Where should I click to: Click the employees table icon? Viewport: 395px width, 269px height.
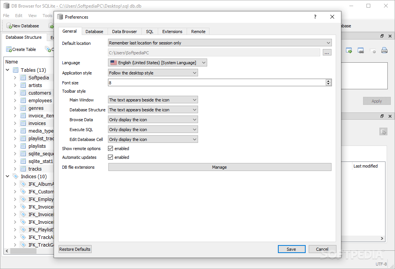[x=23, y=100]
